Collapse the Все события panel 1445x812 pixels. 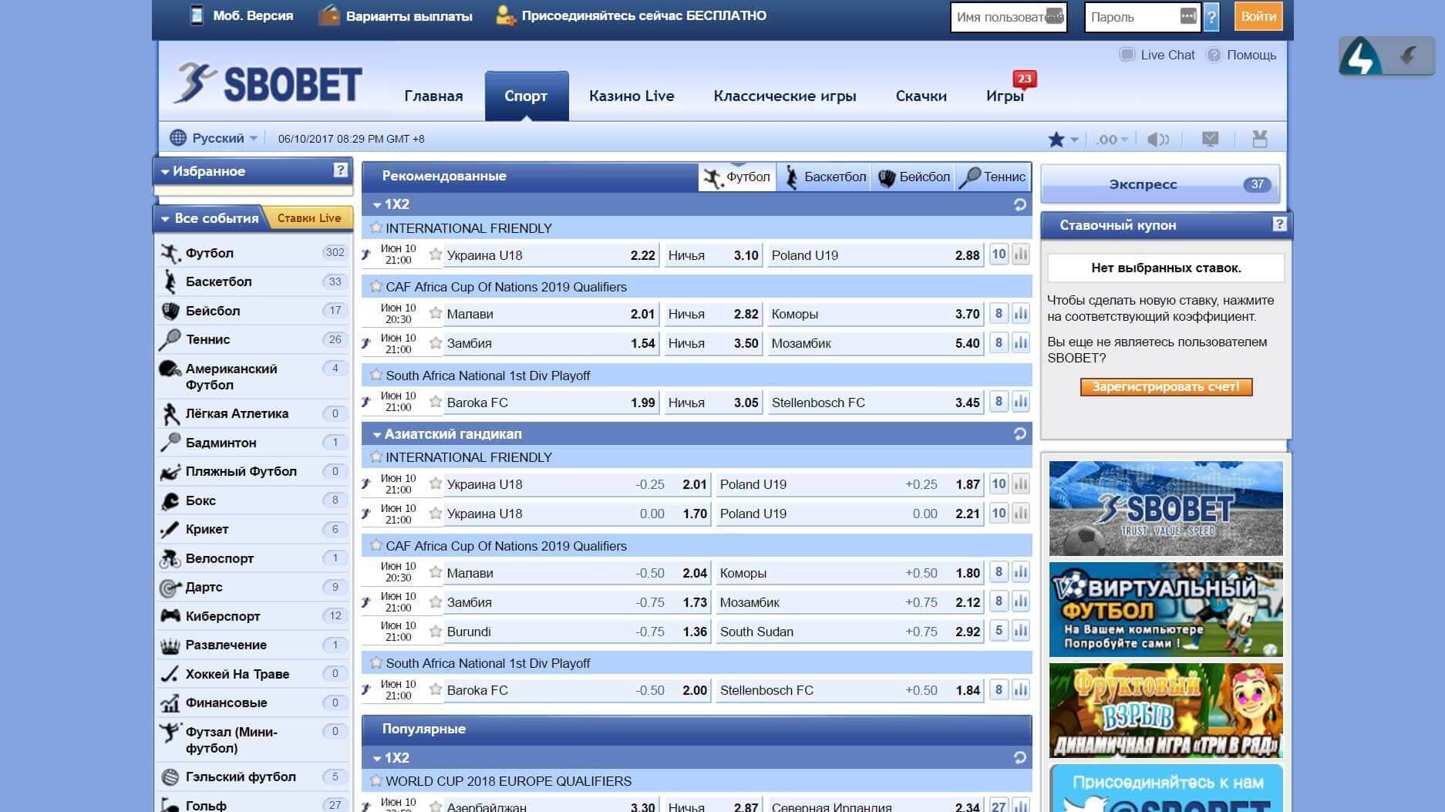(x=165, y=219)
